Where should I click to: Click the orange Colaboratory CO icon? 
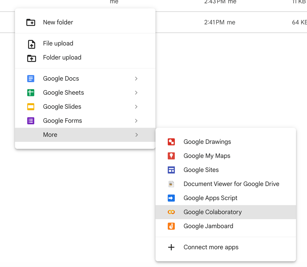pos(171,212)
